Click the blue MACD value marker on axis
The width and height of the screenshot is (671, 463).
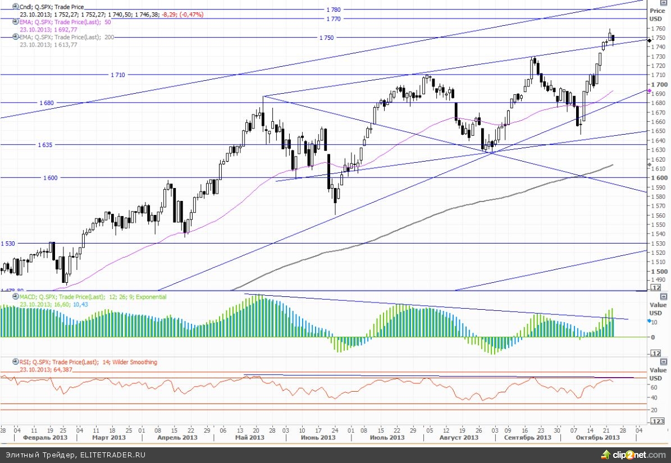click(x=649, y=320)
